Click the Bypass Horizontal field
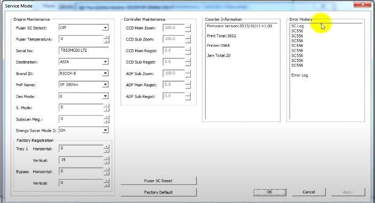375x203 pixels. point(81,172)
